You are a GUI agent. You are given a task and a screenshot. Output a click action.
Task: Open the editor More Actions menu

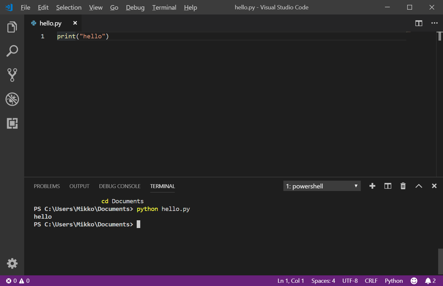435,23
